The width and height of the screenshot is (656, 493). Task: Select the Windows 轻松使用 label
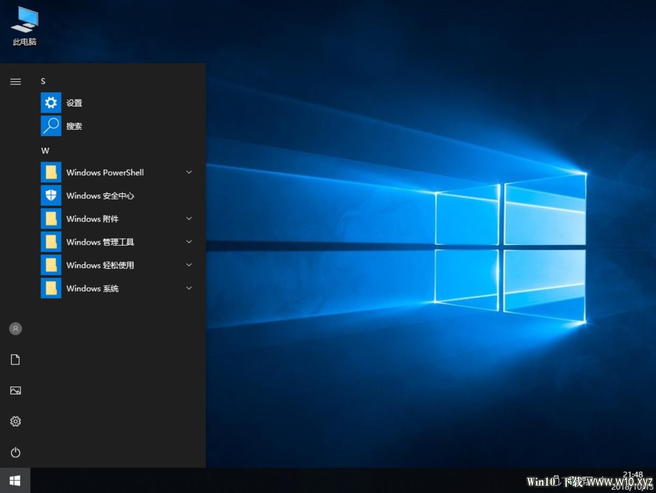point(100,265)
